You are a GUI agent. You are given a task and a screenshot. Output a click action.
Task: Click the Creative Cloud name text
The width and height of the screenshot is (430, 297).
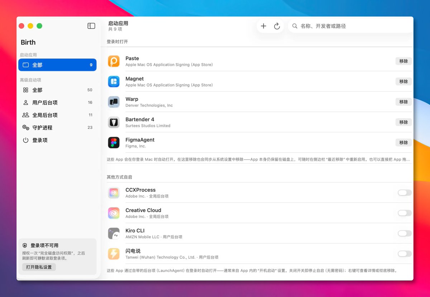click(143, 210)
